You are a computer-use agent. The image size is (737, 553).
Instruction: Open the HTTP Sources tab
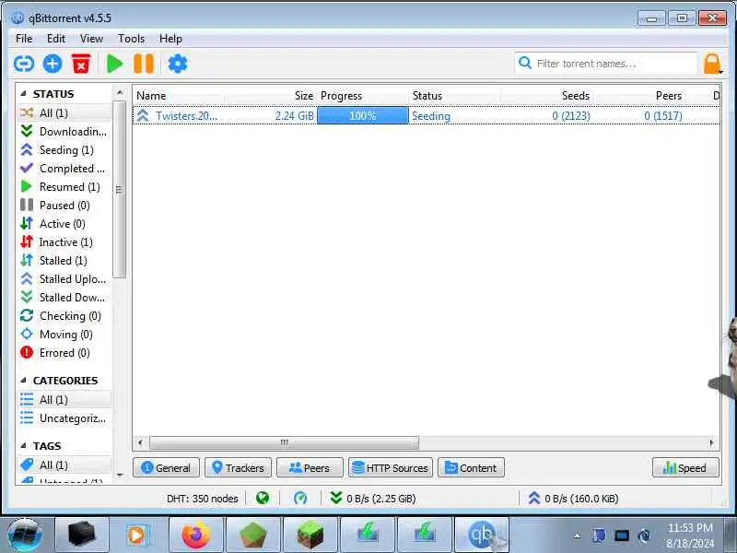pyautogui.click(x=390, y=468)
